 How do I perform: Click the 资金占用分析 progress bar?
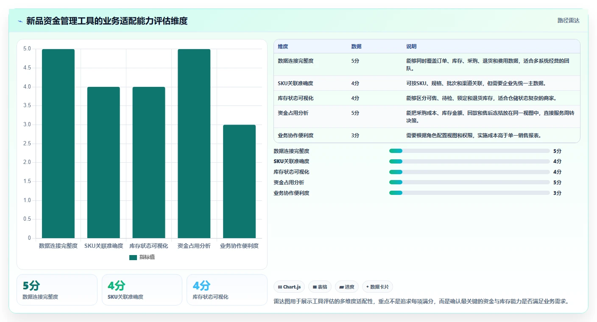click(469, 182)
